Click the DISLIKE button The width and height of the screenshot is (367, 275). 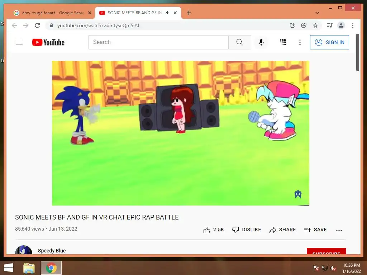point(247,230)
